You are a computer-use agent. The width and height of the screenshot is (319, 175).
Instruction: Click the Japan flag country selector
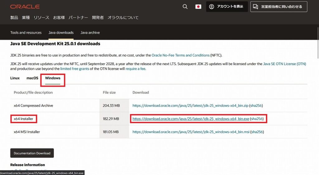198,7
